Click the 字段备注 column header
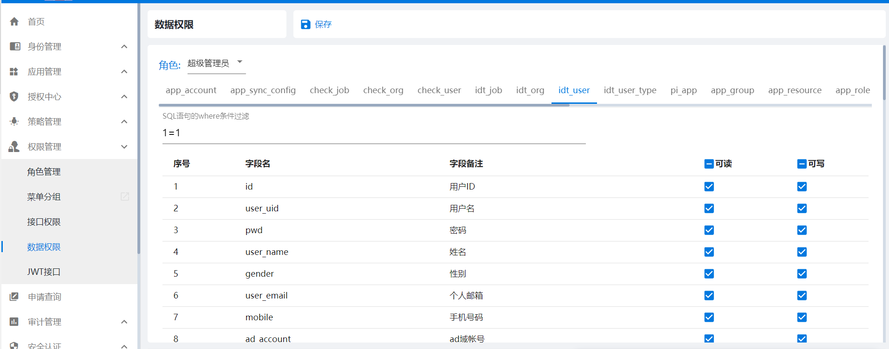 pos(466,164)
